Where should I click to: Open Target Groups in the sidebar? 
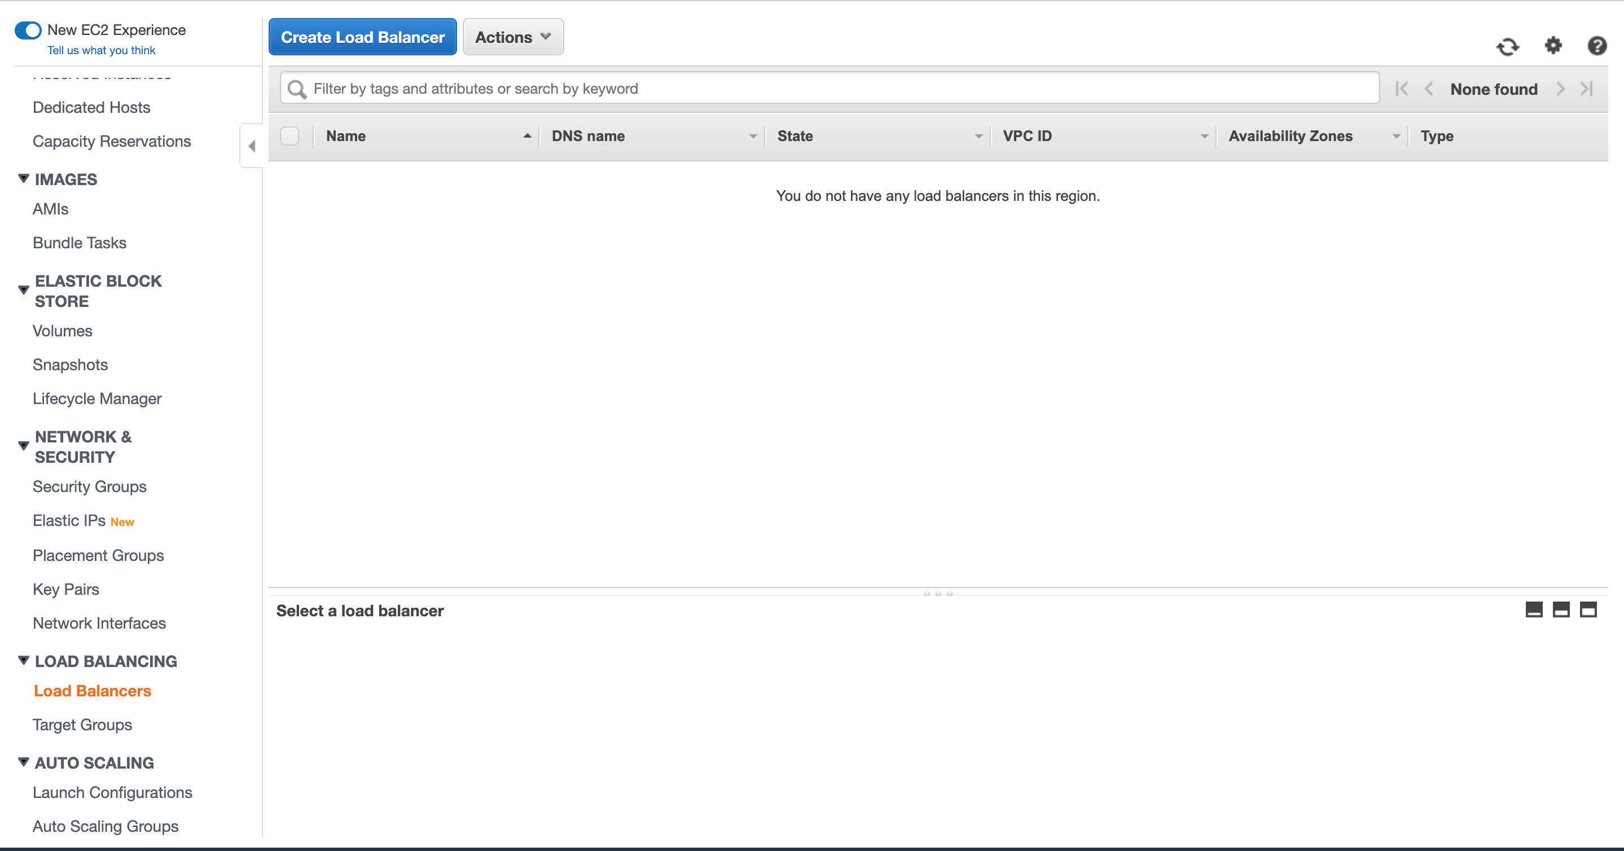82,724
